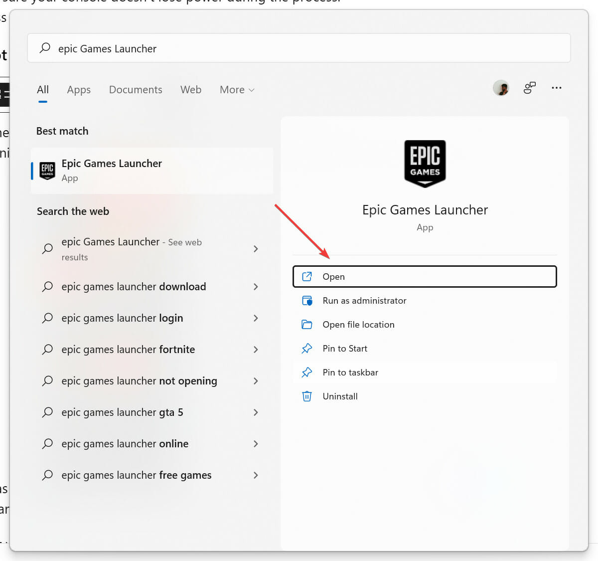Select 'epic games launcher gta 5' suggestion
This screenshot has width=598, height=561.
point(152,412)
